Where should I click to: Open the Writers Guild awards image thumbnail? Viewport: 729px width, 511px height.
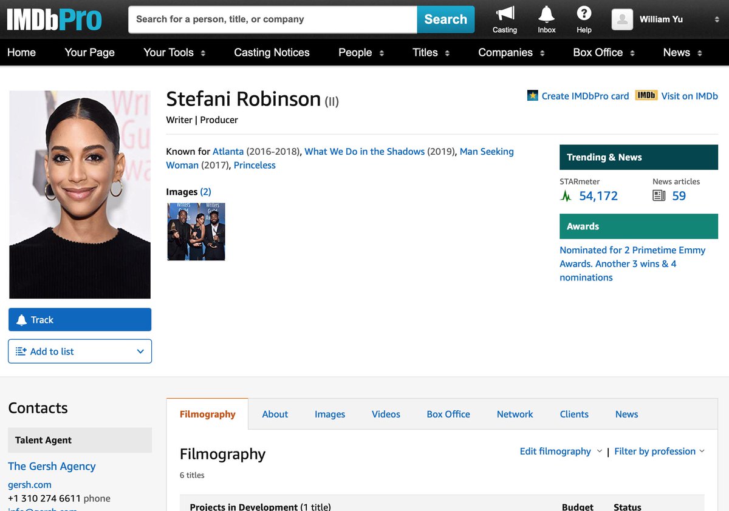[196, 232]
